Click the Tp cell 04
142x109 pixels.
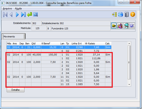click(67, 73)
